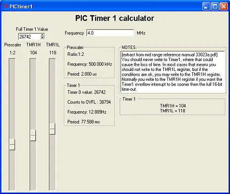Click the '1:2' prescaler value above slider
Screen dimensions: 230x194
coord(12,53)
